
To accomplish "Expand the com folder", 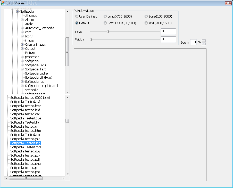I will point(22,32).
